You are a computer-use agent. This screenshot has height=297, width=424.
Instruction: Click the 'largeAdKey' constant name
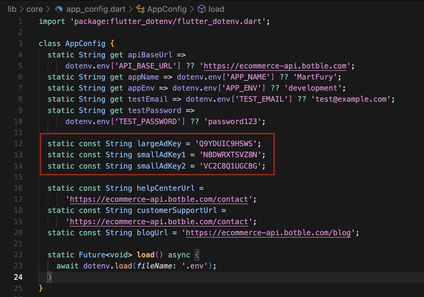(x=159, y=144)
